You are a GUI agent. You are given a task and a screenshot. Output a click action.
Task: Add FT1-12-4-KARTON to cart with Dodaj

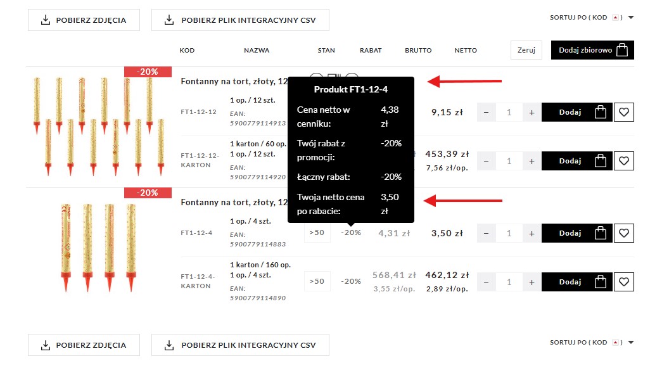(576, 282)
